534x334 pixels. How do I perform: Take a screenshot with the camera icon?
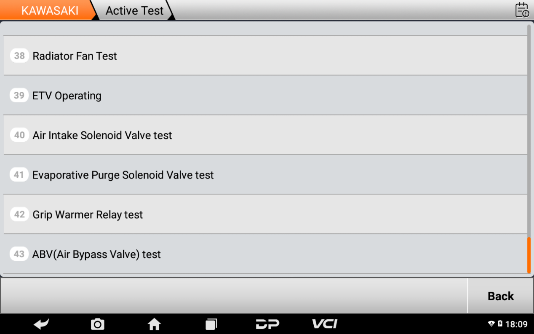(97, 324)
